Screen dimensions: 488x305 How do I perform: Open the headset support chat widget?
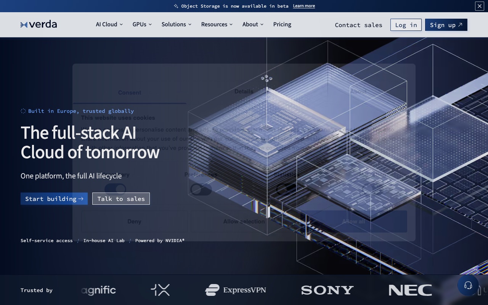[468, 286]
